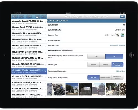This screenshot has width=138, height=110.
Task: Open the blue sky building photo thumbnail
Action: pos(72,89)
